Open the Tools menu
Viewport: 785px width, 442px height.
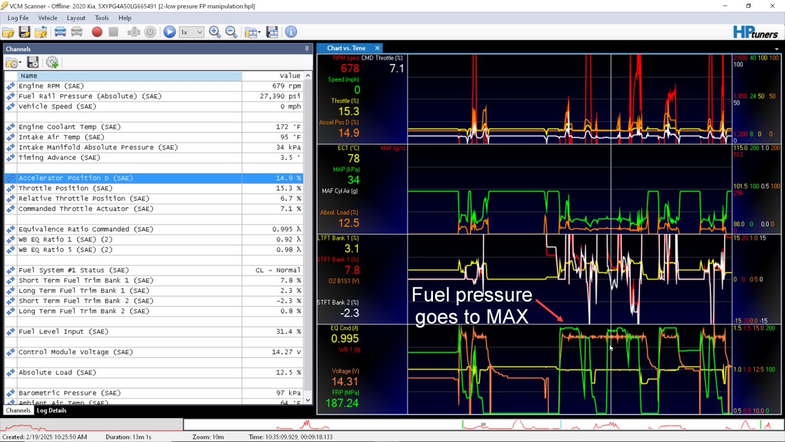click(101, 18)
